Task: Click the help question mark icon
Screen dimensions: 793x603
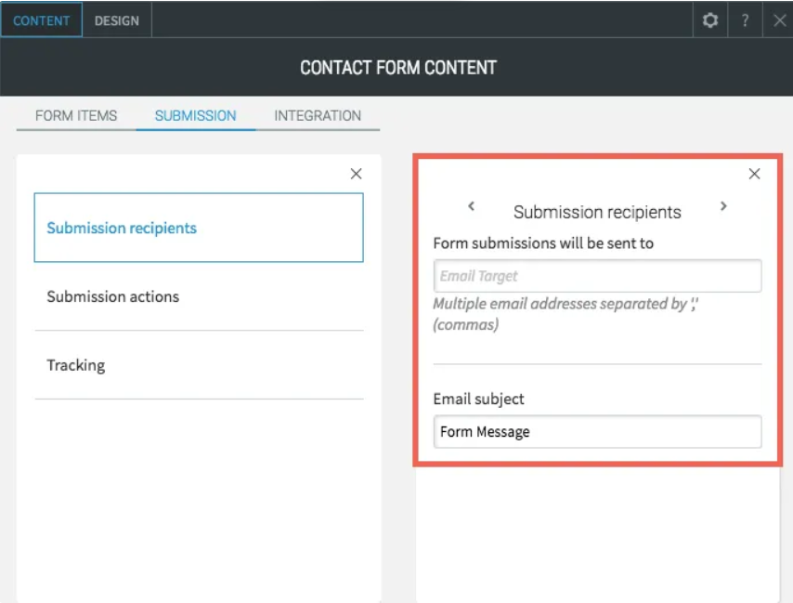Action: [745, 20]
